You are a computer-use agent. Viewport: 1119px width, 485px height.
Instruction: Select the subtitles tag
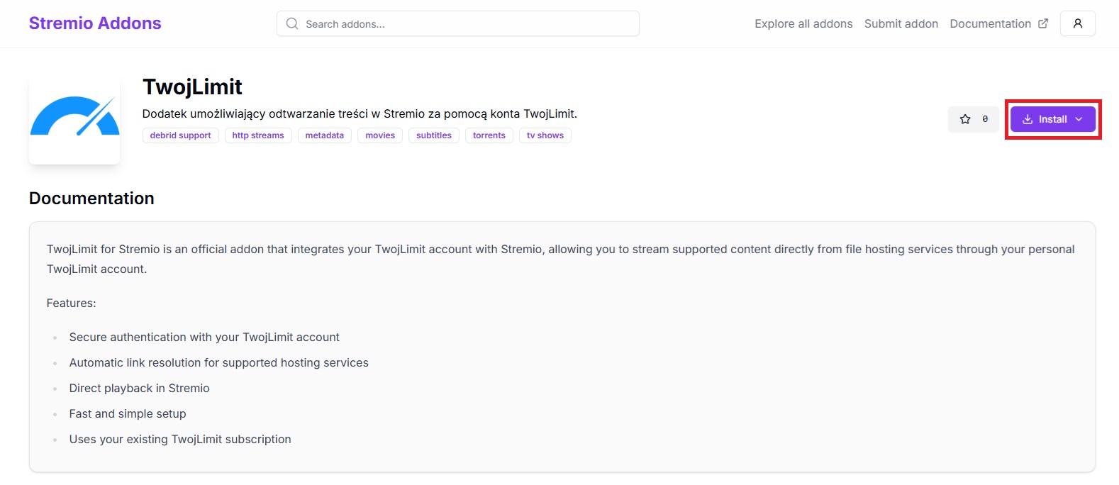coord(434,135)
